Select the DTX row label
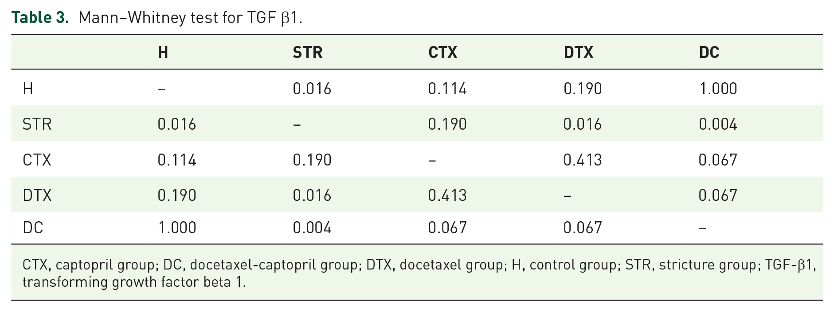Image resolution: width=834 pixels, height=312 pixels. click(37, 195)
